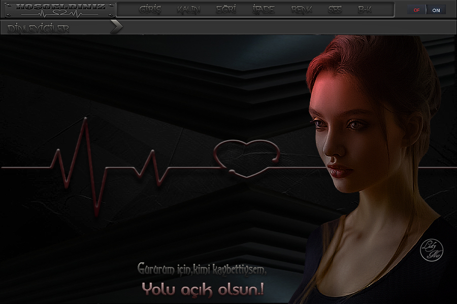Click the 'Yolu açık olsun.!' text
Screen dimensions: 457x304
pos(203,289)
